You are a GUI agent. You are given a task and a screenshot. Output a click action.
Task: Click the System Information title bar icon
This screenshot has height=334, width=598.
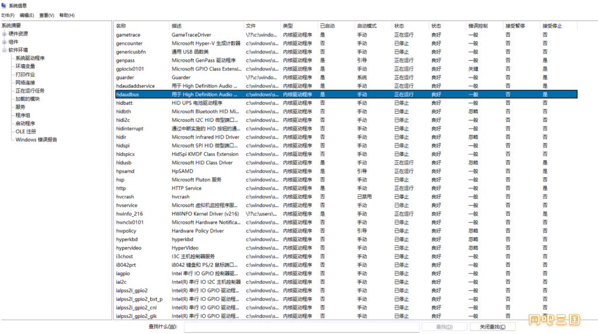(x=4, y=5)
